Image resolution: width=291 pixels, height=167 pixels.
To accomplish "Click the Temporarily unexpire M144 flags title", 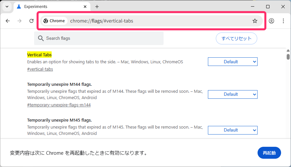I will pos(60,84).
